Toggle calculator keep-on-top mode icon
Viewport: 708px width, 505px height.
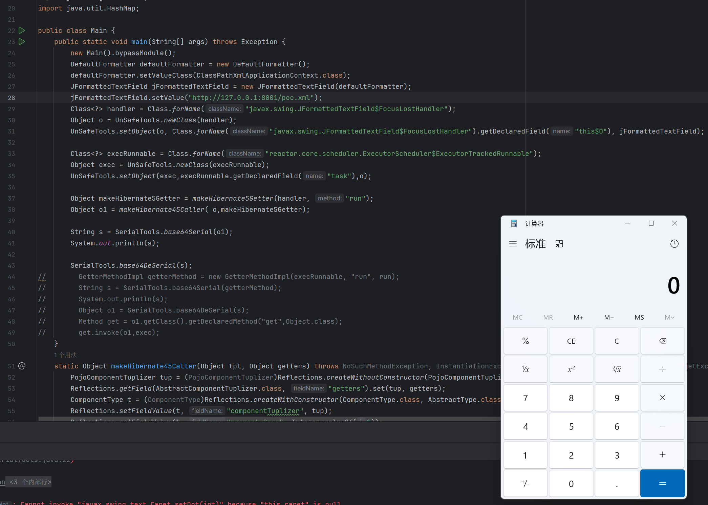(x=559, y=244)
